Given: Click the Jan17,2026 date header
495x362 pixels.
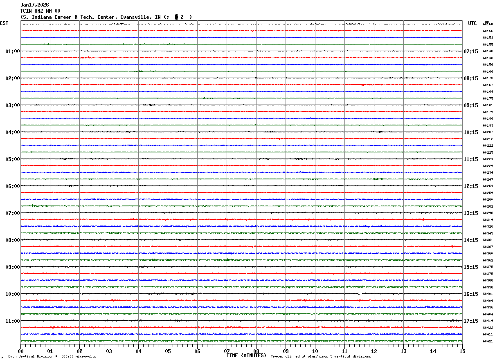Looking at the screenshot, I should [x=34, y=5].
